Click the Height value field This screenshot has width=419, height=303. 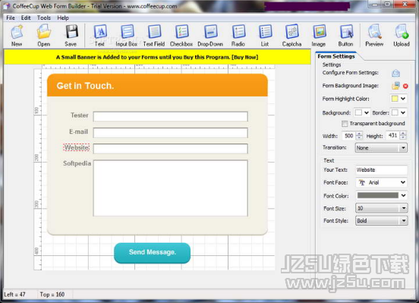(x=392, y=135)
